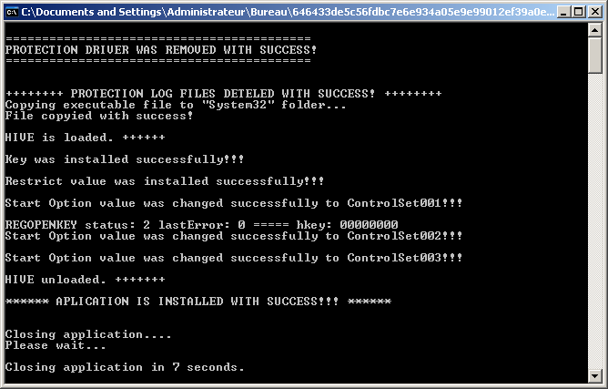Click the "Restrict value was installed" line
This screenshot has width=608, height=389.
[x=165, y=181]
